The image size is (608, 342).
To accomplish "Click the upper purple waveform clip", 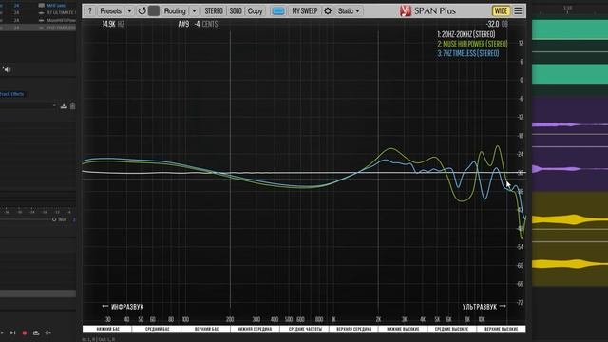I will 570,124.
